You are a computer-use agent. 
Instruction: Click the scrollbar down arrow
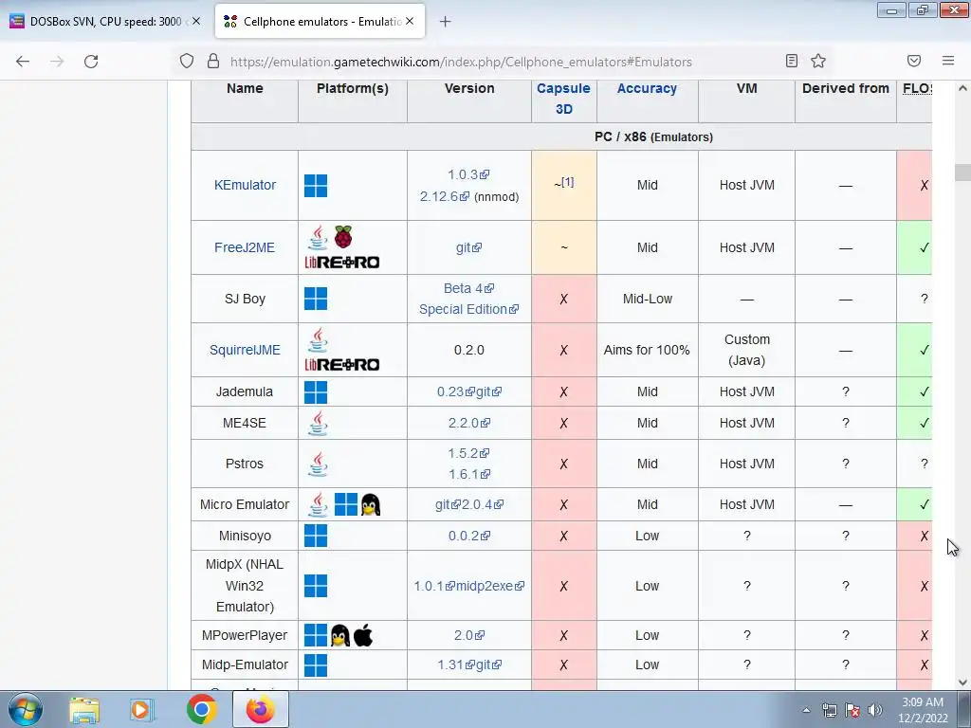962,682
